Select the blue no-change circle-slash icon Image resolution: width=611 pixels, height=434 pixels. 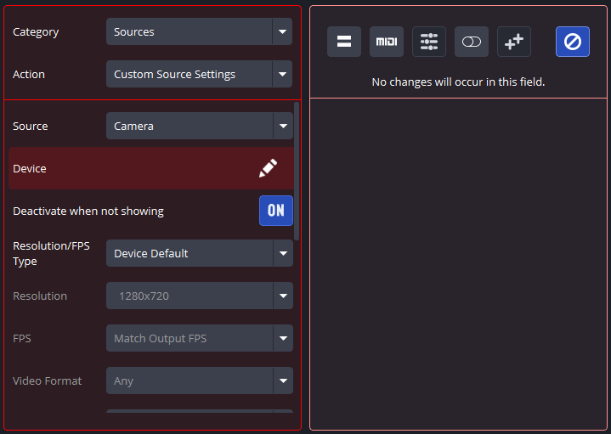click(x=573, y=42)
